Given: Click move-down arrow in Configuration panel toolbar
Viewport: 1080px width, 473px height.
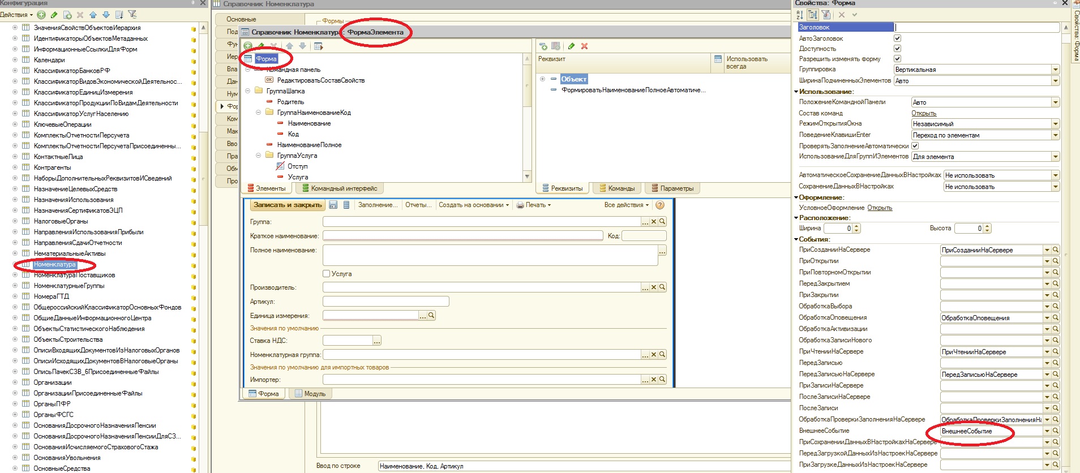Looking at the screenshot, I should (106, 15).
